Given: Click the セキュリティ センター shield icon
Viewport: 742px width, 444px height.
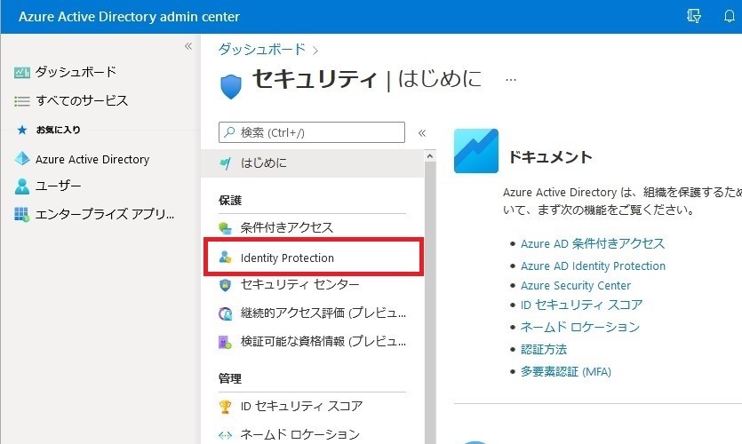Looking at the screenshot, I should click(x=225, y=285).
